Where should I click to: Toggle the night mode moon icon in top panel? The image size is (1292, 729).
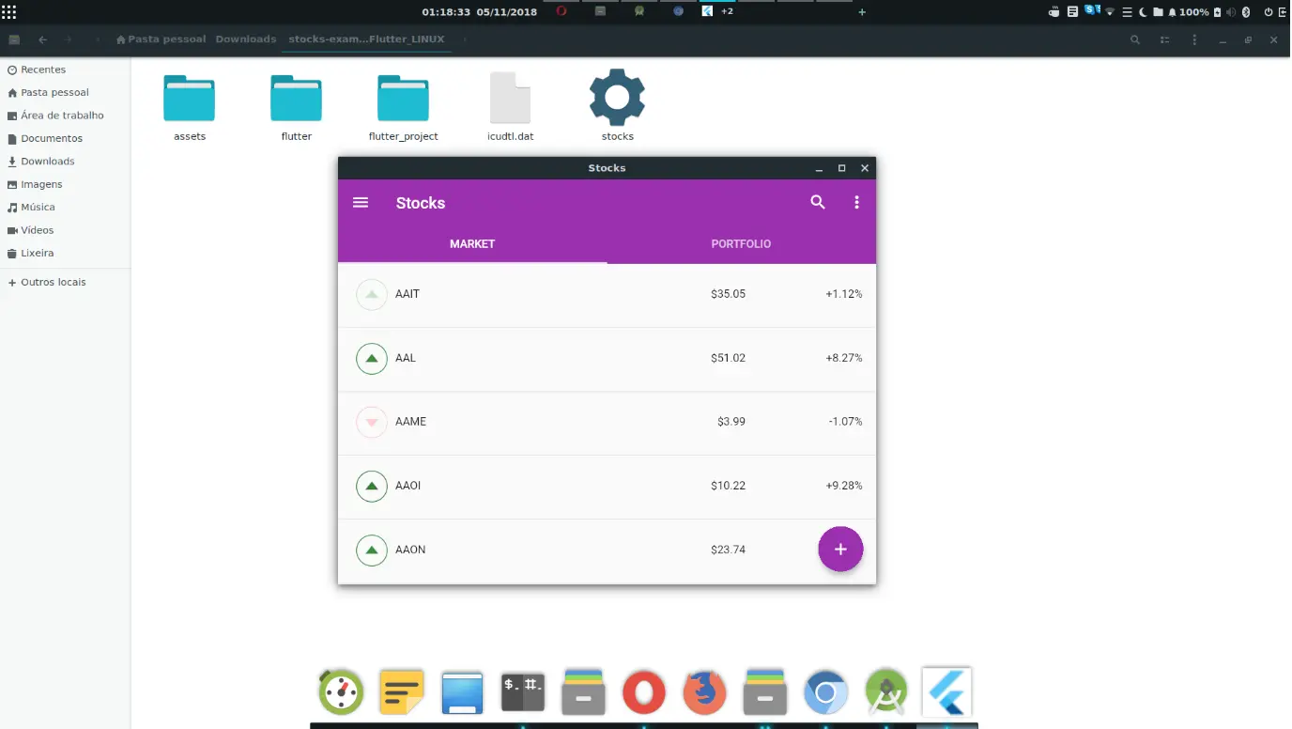[x=1143, y=11]
